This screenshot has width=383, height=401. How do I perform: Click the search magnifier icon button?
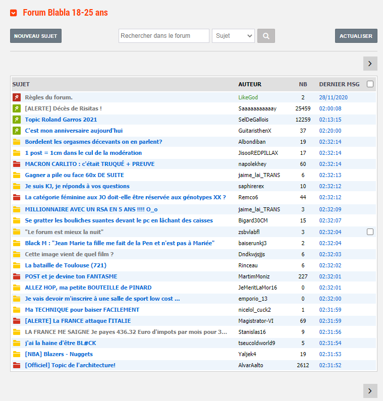click(266, 36)
